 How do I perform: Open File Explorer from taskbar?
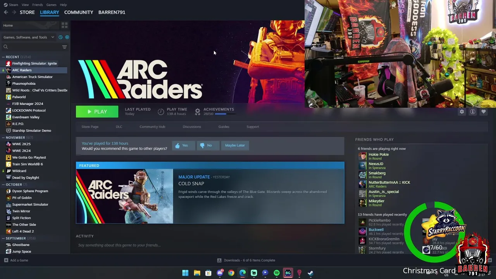(197, 273)
